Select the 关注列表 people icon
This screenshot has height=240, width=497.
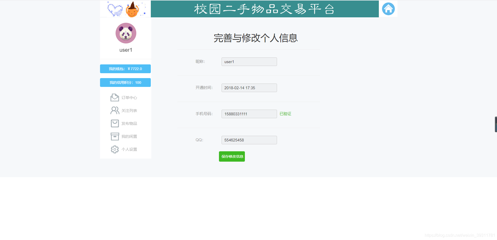pyautogui.click(x=115, y=110)
